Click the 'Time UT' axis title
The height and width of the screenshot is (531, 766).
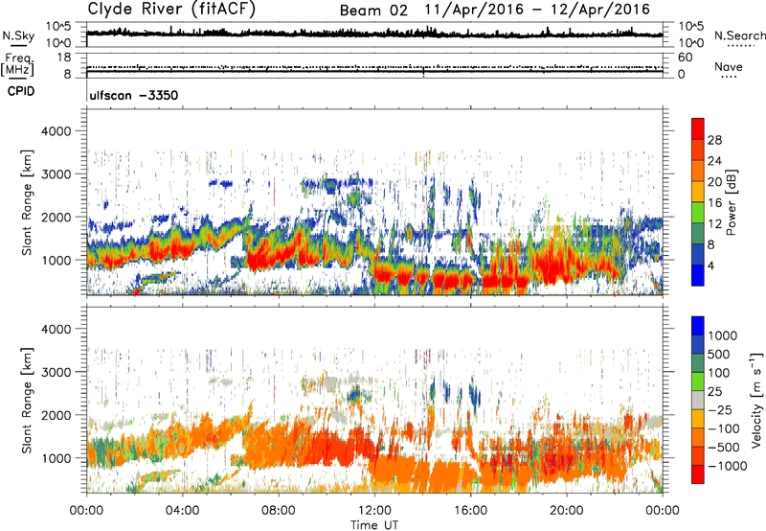point(374,525)
